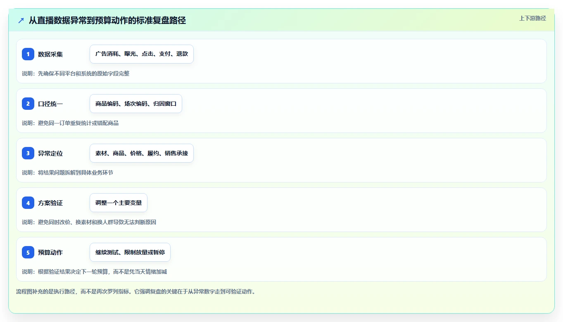Select the 数据采集 step label
The image size is (563, 322).
(x=50, y=54)
